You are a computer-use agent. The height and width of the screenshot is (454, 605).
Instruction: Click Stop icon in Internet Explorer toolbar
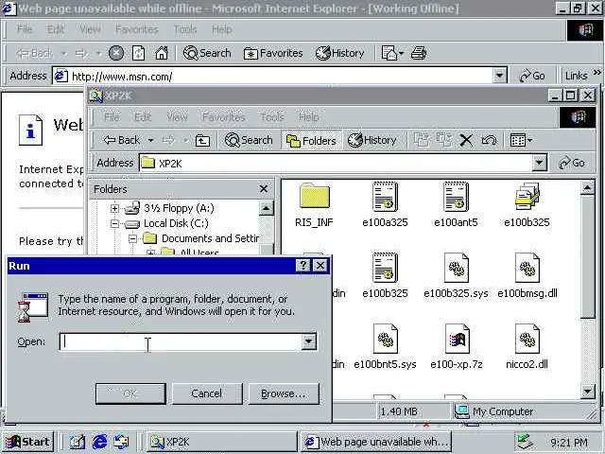pos(115,53)
